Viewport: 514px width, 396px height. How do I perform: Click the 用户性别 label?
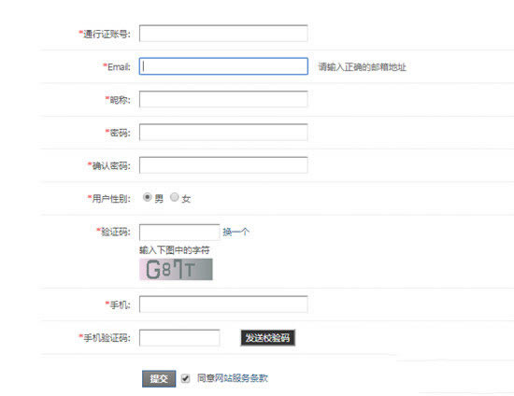(108, 199)
